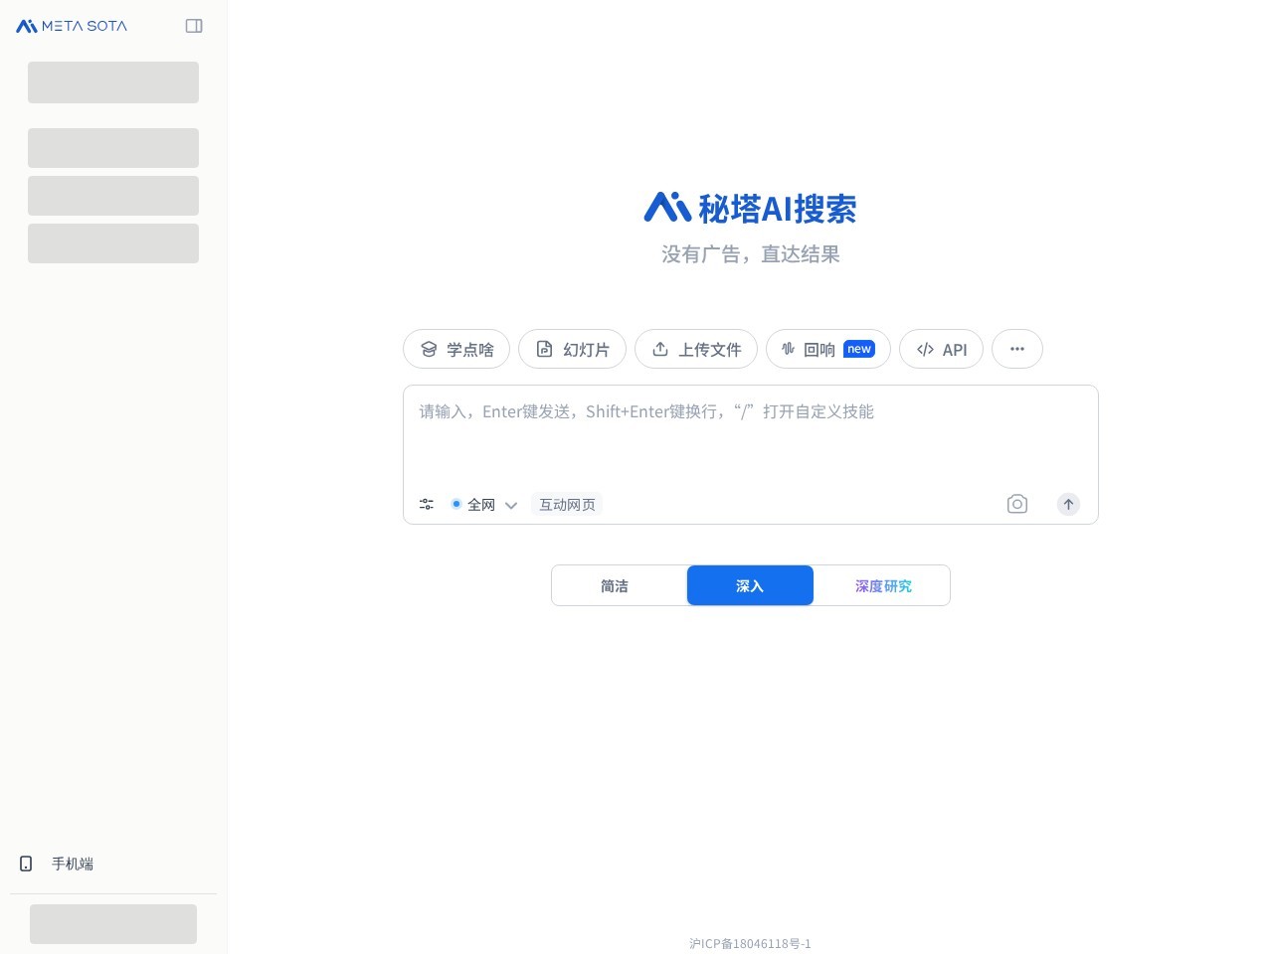Click the 上传文件 upload icon
Viewport: 1273px width, 954px height.
660,349
